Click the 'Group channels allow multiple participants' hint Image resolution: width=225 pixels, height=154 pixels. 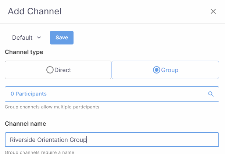(52, 107)
